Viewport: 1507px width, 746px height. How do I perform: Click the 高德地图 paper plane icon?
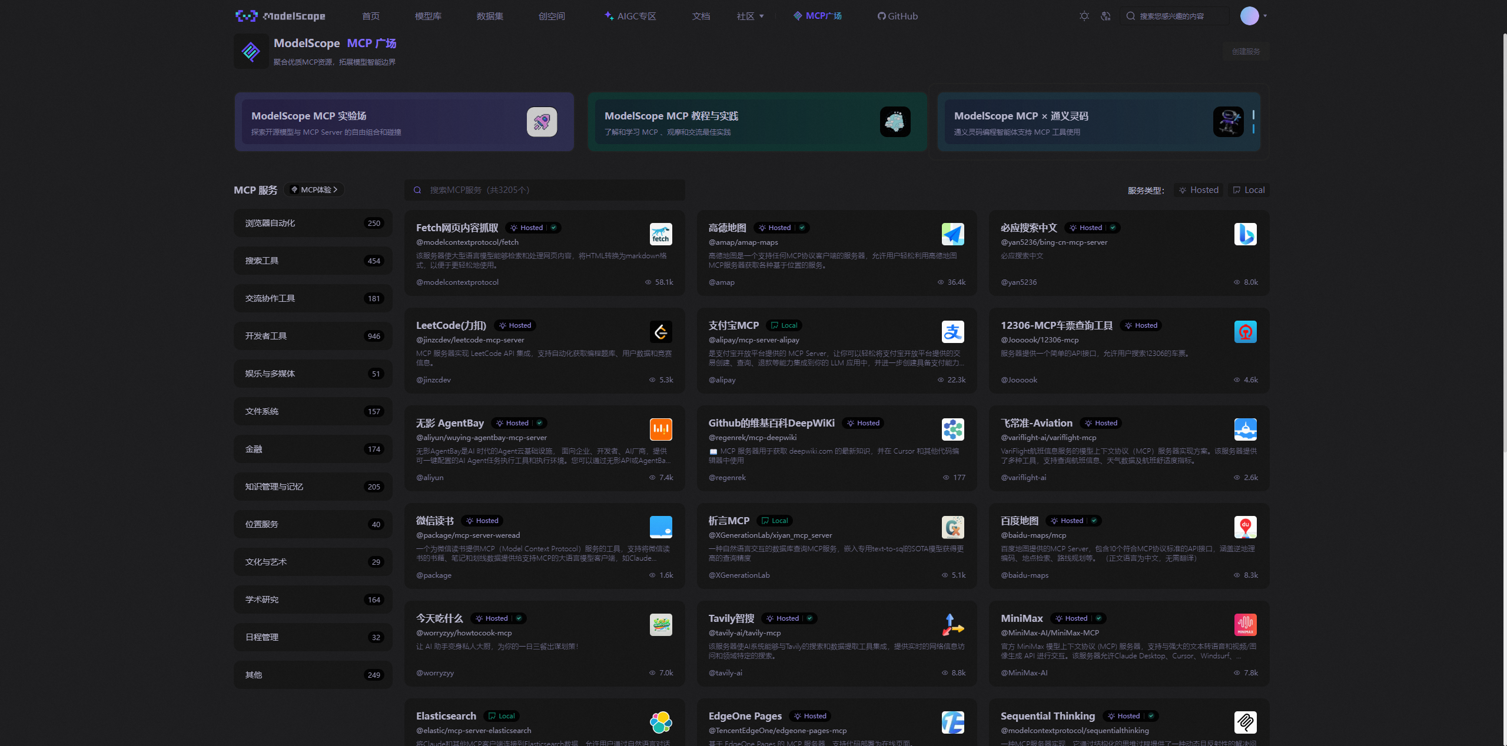(952, 234)
